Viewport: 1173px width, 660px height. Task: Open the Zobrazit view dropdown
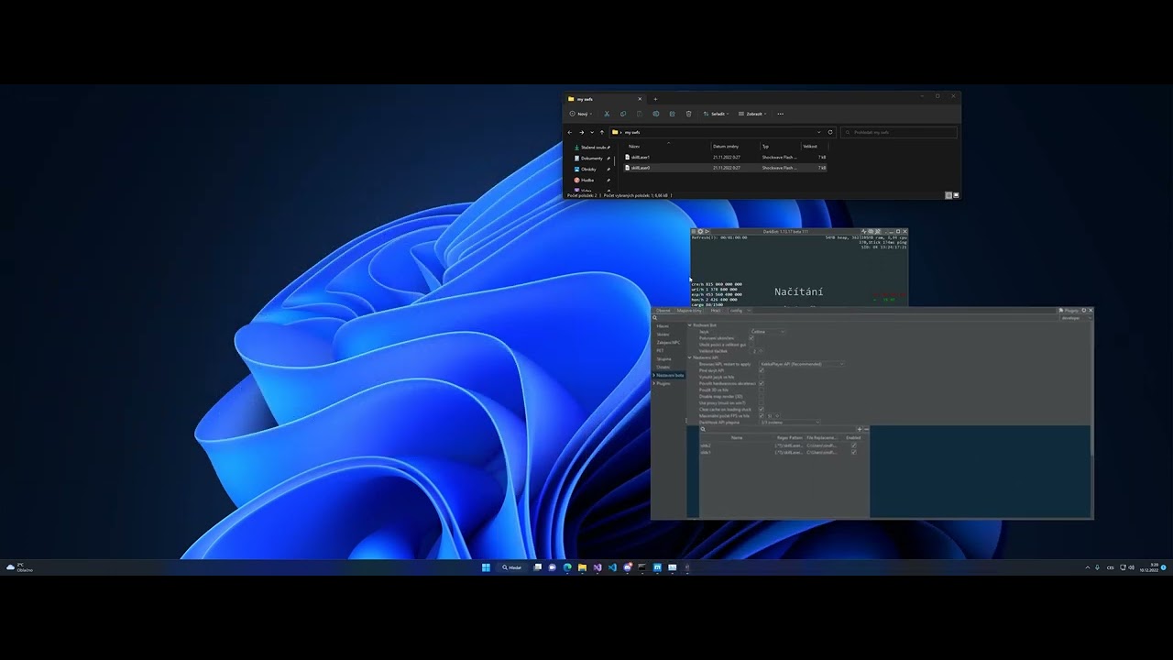(x=752, y=114)
